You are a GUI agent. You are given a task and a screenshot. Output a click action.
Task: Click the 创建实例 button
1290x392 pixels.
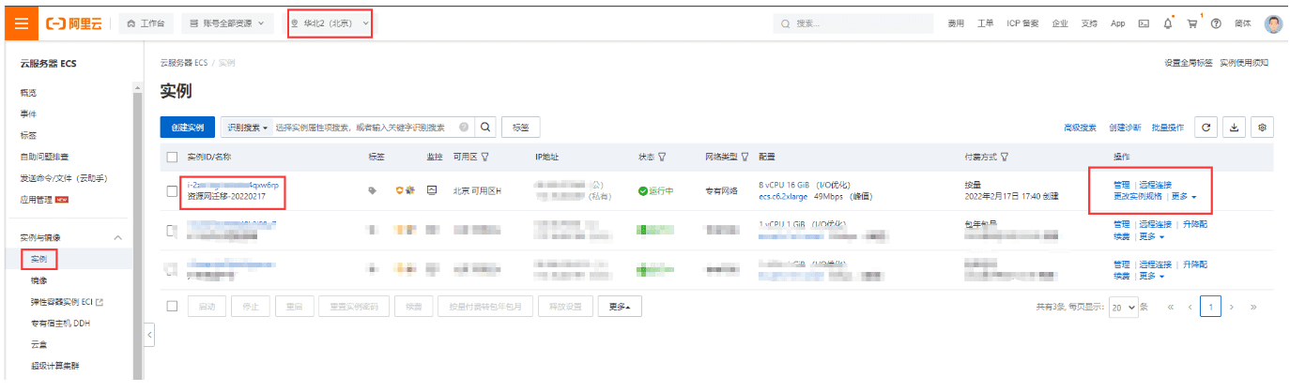(188, 128)
